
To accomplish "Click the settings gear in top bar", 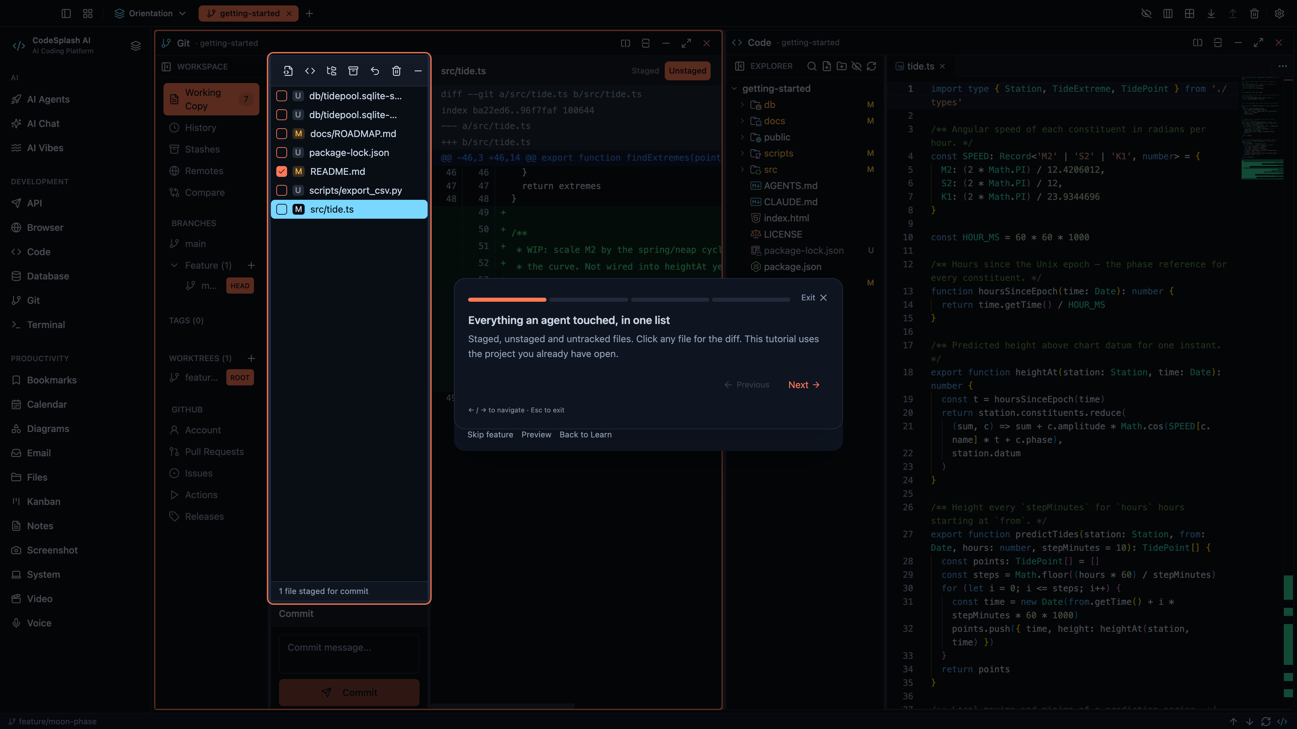I will pos(1279,13).
